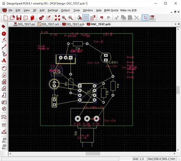Switch to 555_TEST.sch tab
Screen dimensions: 181x161
48,24
